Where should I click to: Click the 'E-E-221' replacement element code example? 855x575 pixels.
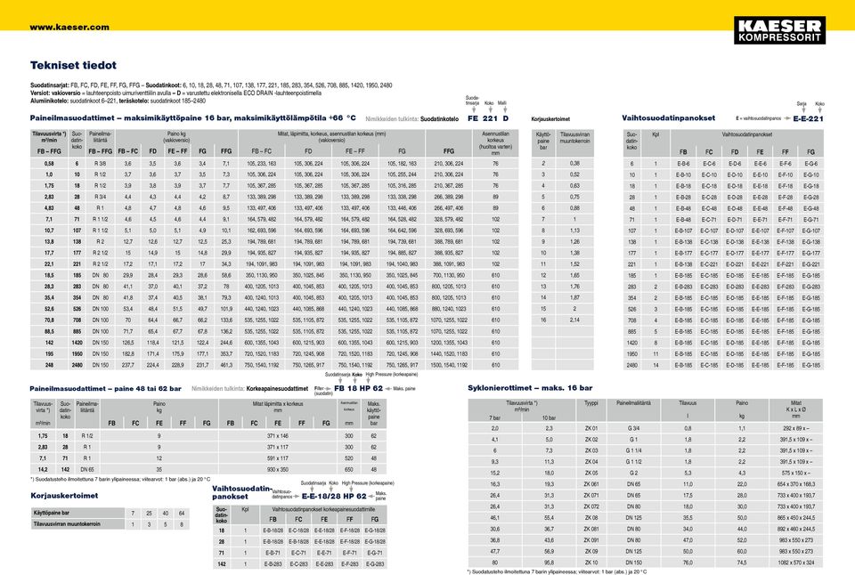pyautogui.click(x=808, y=118)
